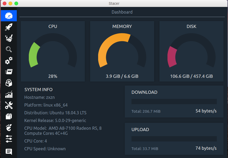The height and width of the screenshot is (158, 228).
Task: Click the upload Total: 33.7 MiB text
Action: coord(145,149)
